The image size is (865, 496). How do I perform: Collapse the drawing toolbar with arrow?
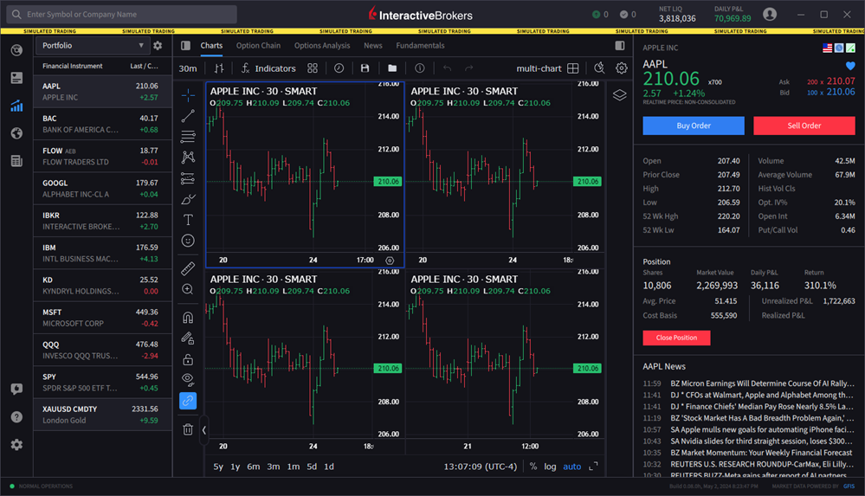point(203,430)
